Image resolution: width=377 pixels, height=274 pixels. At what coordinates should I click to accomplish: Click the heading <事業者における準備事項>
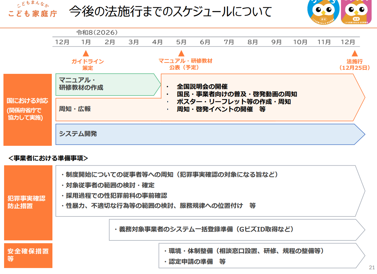48,158
